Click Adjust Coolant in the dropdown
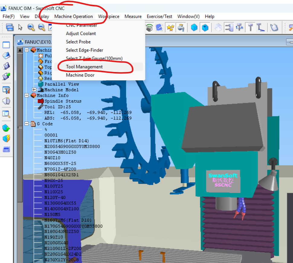Viewport: 293px width, 263px height. [81, 34]
